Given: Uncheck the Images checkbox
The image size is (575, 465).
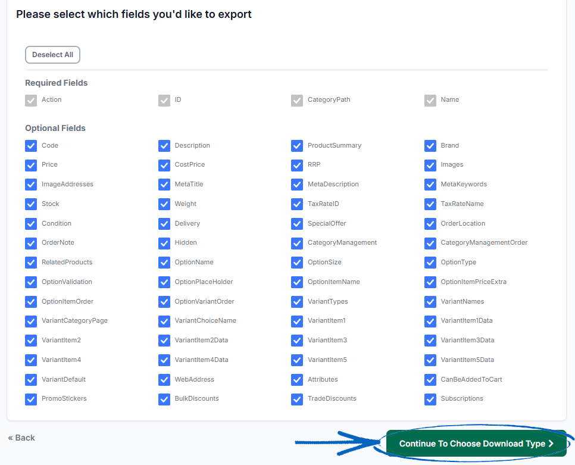Looking at the screenshot, I should coord(430,165).
